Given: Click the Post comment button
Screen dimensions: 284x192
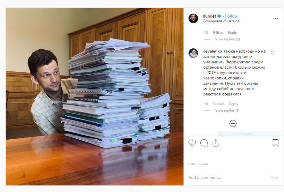Looking at the screenshot, I should [x=274, y=177].
